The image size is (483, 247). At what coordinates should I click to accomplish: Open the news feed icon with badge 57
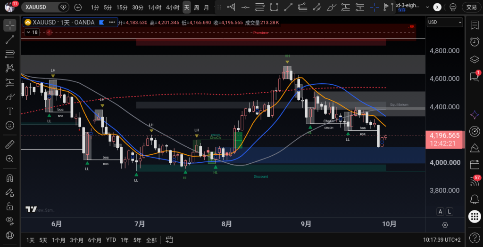coord(475,182)
